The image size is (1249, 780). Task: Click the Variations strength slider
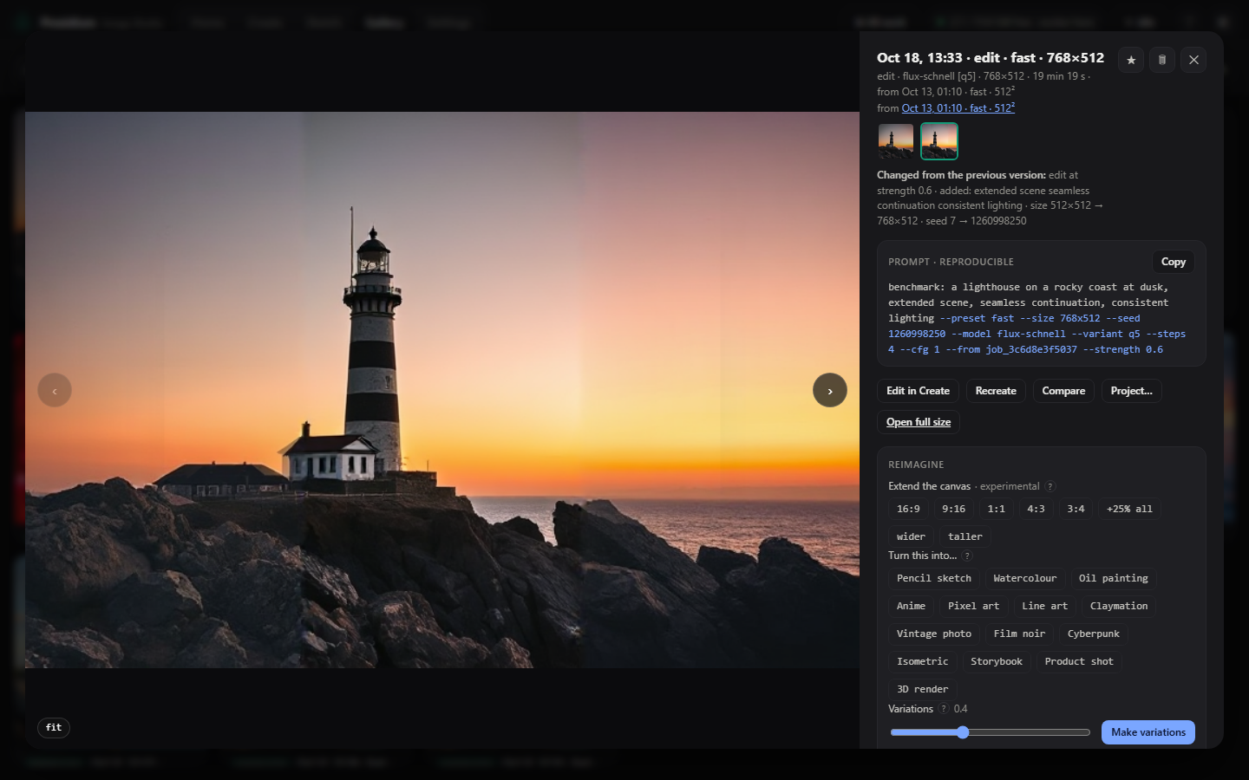click(x=991, y=732)
